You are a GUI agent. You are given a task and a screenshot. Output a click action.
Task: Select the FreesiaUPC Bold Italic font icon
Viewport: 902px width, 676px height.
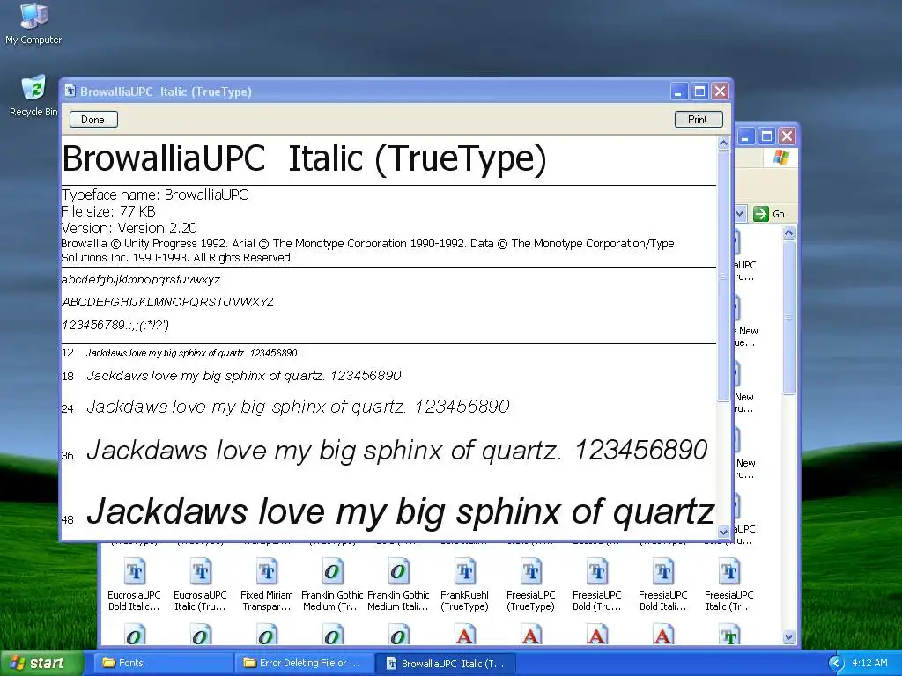tap(662, 584)
